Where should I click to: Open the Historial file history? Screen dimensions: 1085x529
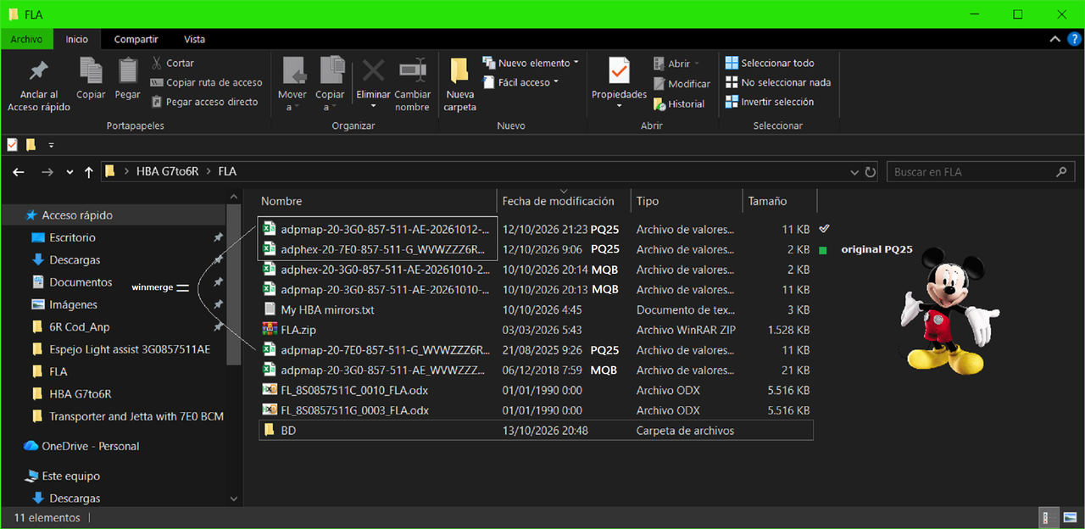pos(679,104)
